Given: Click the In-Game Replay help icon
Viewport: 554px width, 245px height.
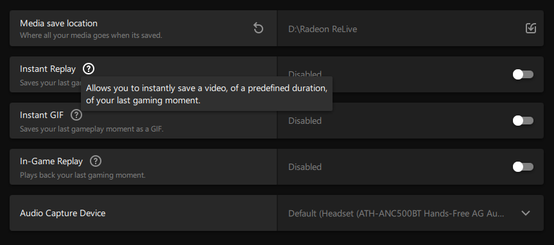Looking at the screenshot, I should (96, 162).
